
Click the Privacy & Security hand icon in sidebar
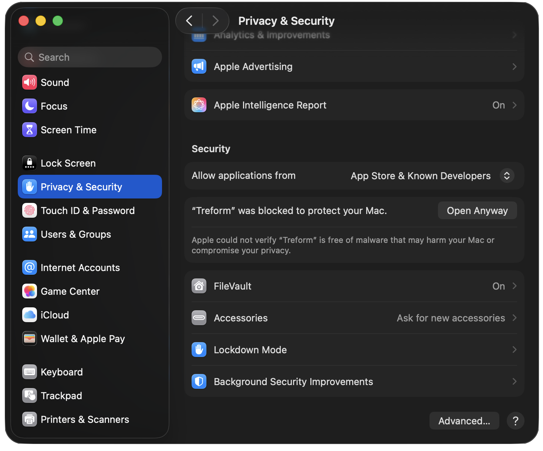[30, 187]
